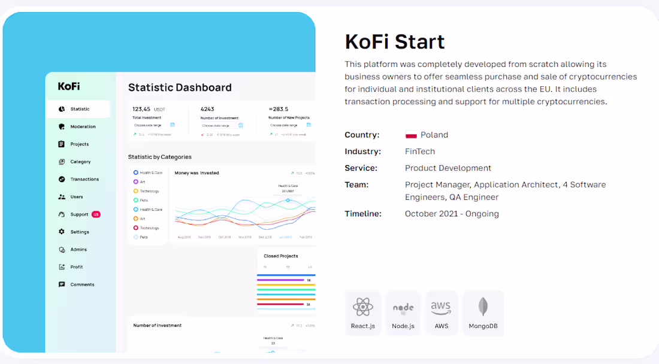The width and height of the screenshot is (659, 364).
Task: Toggle the Pets category visibility
Action: point(135,200)
